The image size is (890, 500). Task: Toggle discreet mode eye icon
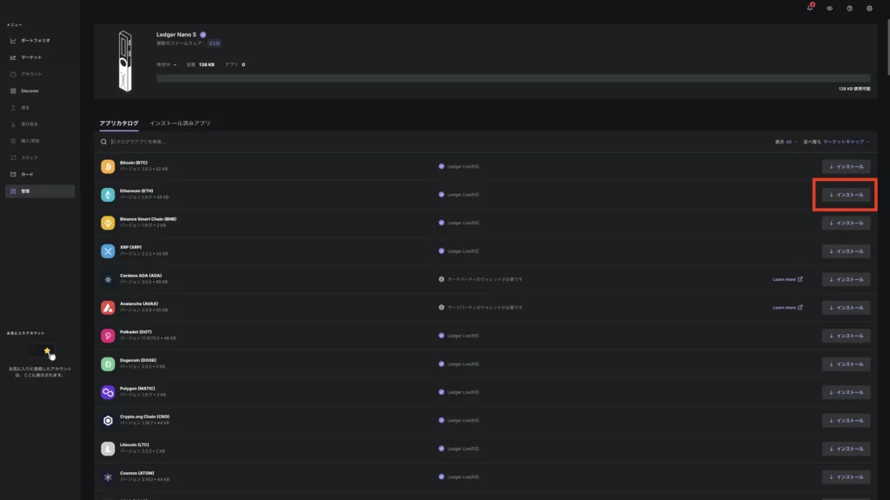(x=830, y=9)
